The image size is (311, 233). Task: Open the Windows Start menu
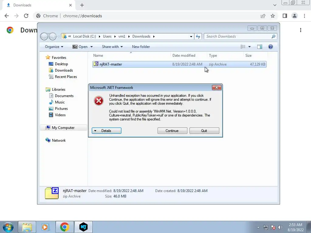pyautogui.click(x=8, y=227)
